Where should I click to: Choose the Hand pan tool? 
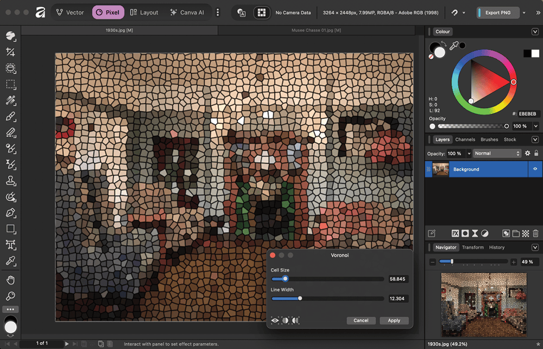(10, 280)
